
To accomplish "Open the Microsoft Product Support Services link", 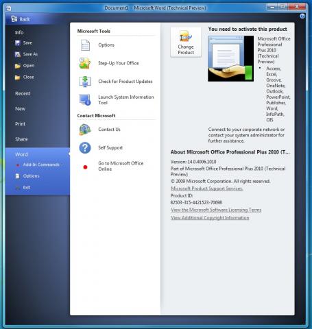I will click(207, 188).
